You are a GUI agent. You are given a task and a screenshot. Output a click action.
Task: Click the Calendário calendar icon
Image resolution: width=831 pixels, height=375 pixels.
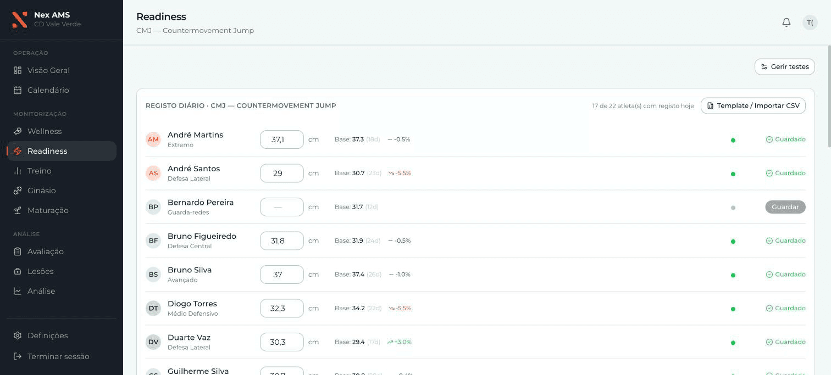click(18, 90)
